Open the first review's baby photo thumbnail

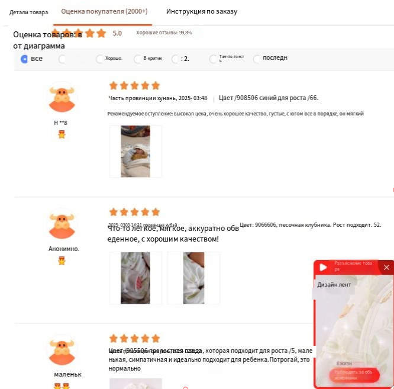pyautogui.click(x=135, y=152)
